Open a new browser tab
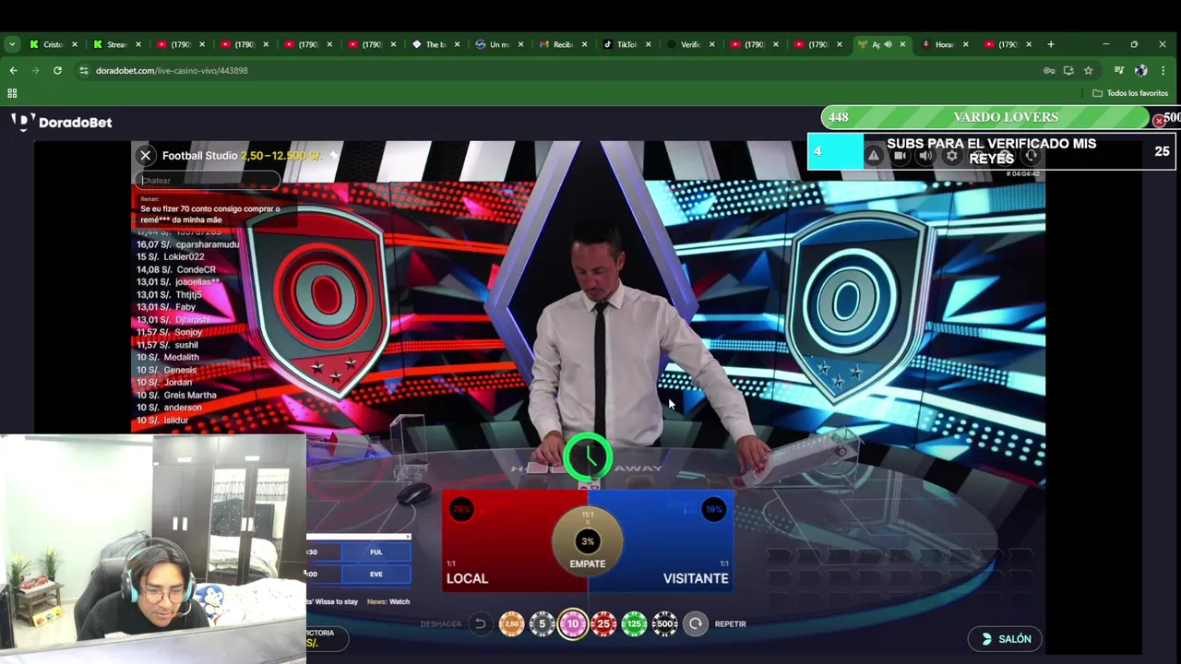Screen dimensions: 1181x664 click(x=1051, y=44)
